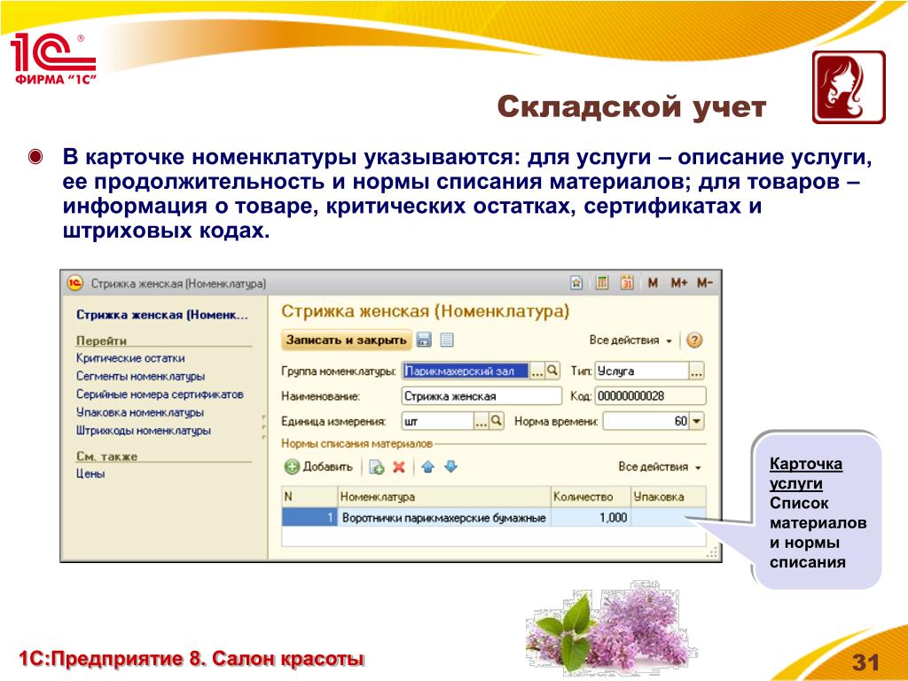Open help with the question mark icon
The width and height of the screenshot is (908, 681).
694,340
